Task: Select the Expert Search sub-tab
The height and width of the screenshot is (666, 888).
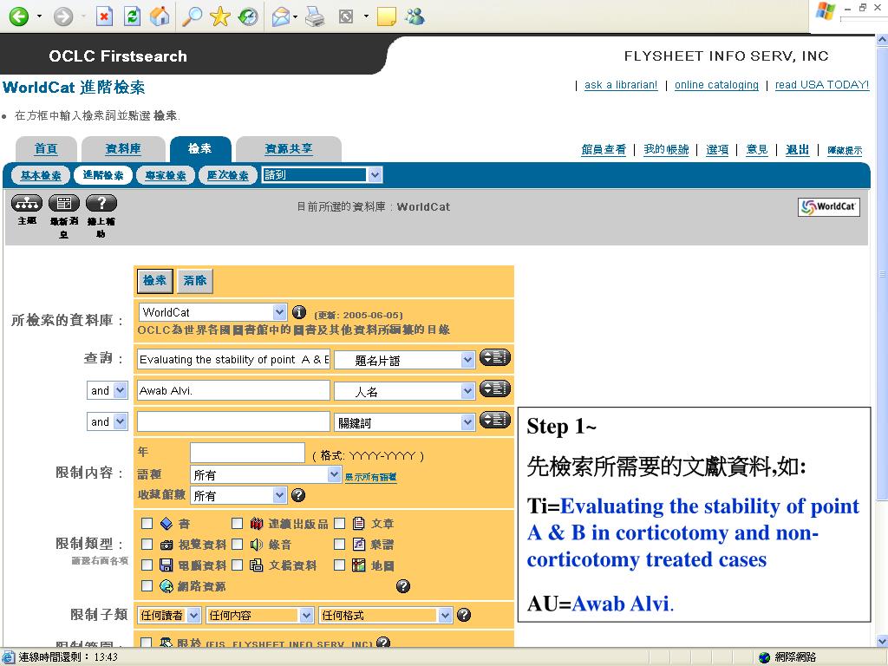Action: (166, 175)
